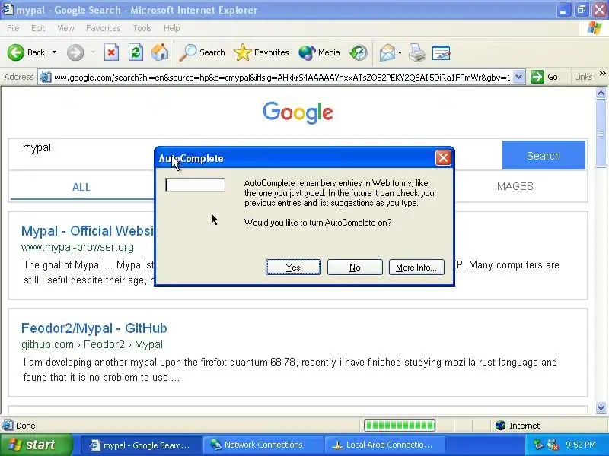Click the Windows flag logo throbber

pos(595,28)
